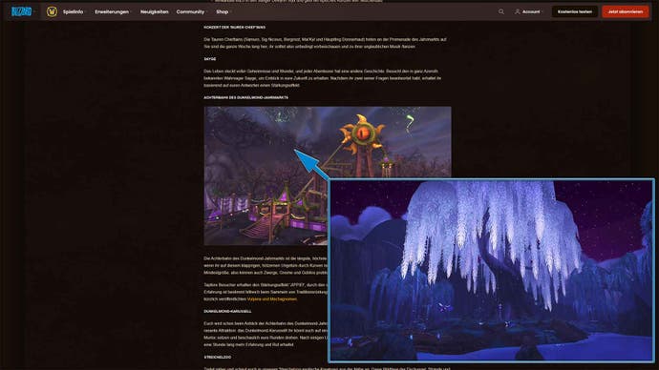Screen dimensions: 659x370
Task: Click the Achterbahn des Dunkelmond-Jahrmarkts heading
Action: [245, 97]
